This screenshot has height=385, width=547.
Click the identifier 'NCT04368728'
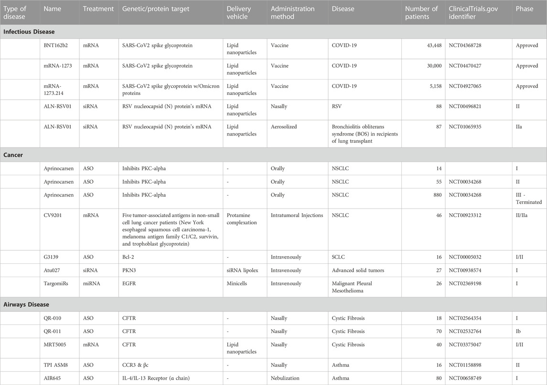point(465,45)
